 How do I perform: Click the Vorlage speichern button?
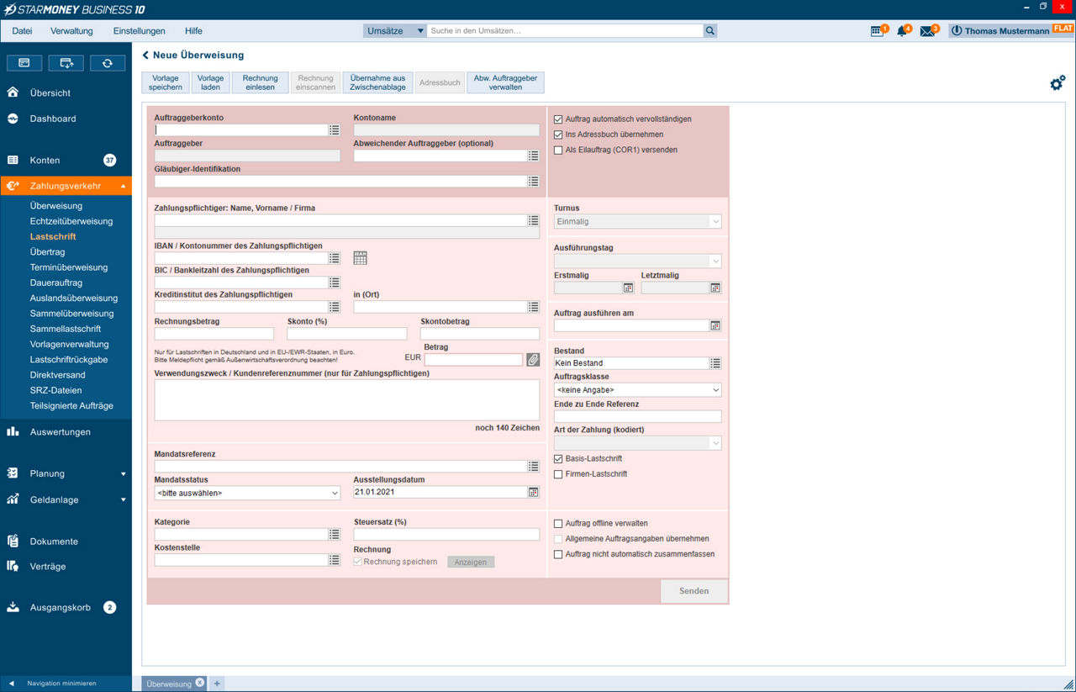pyautogui.click(x=166, y=82)
